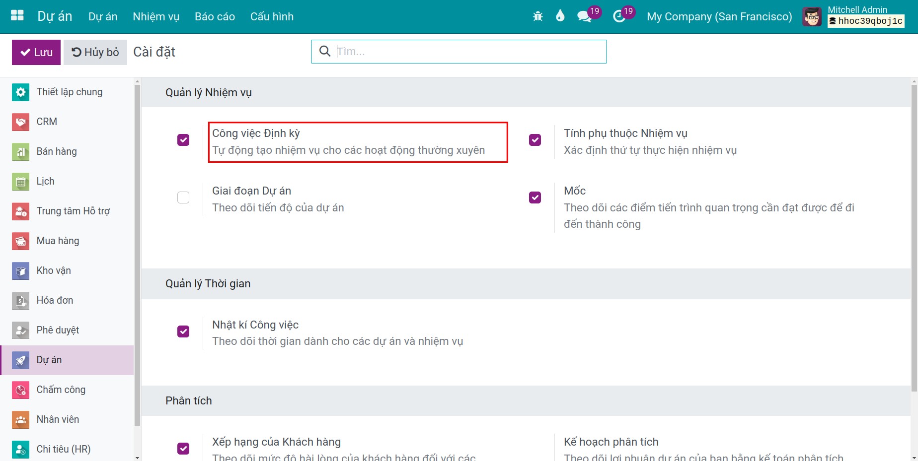
Task: Focus the settings search field
Action: pyautogui.click(x=459, y=52)
